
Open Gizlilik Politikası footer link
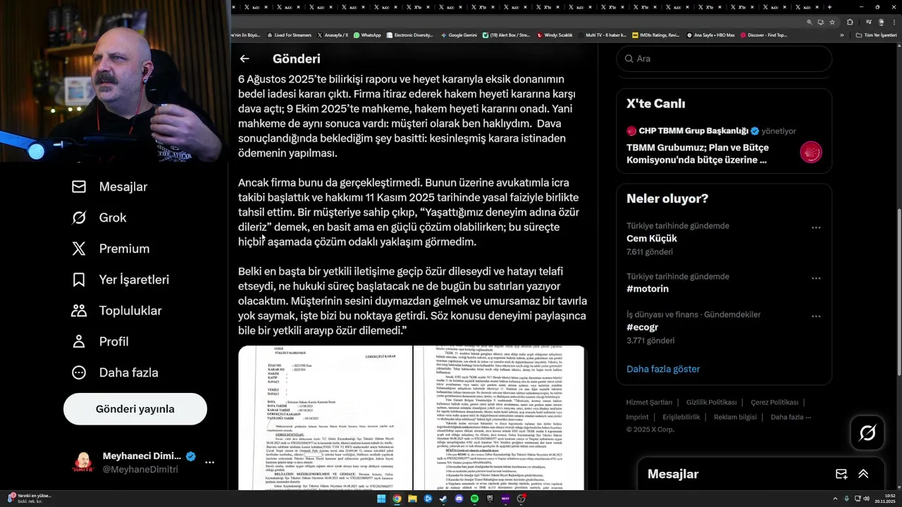(711, 402)
